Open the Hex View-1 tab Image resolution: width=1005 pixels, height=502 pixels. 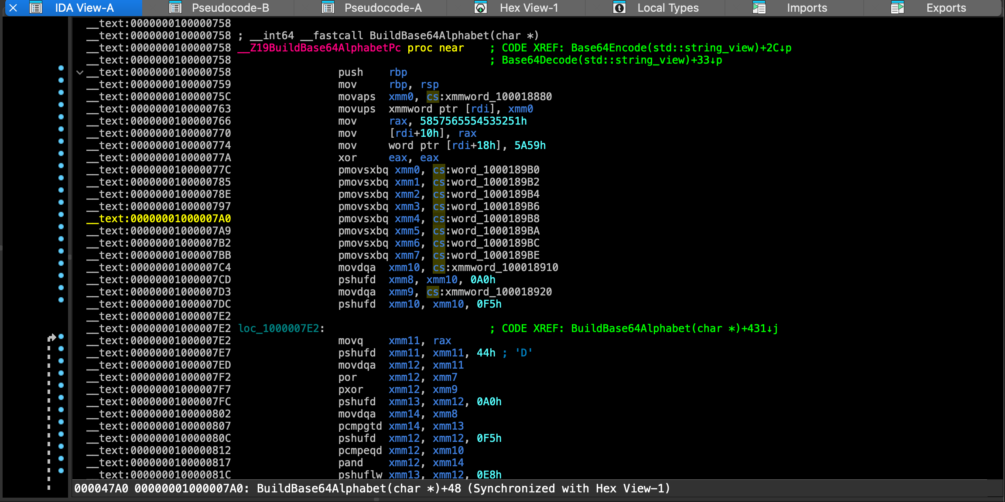pos(529,8)
